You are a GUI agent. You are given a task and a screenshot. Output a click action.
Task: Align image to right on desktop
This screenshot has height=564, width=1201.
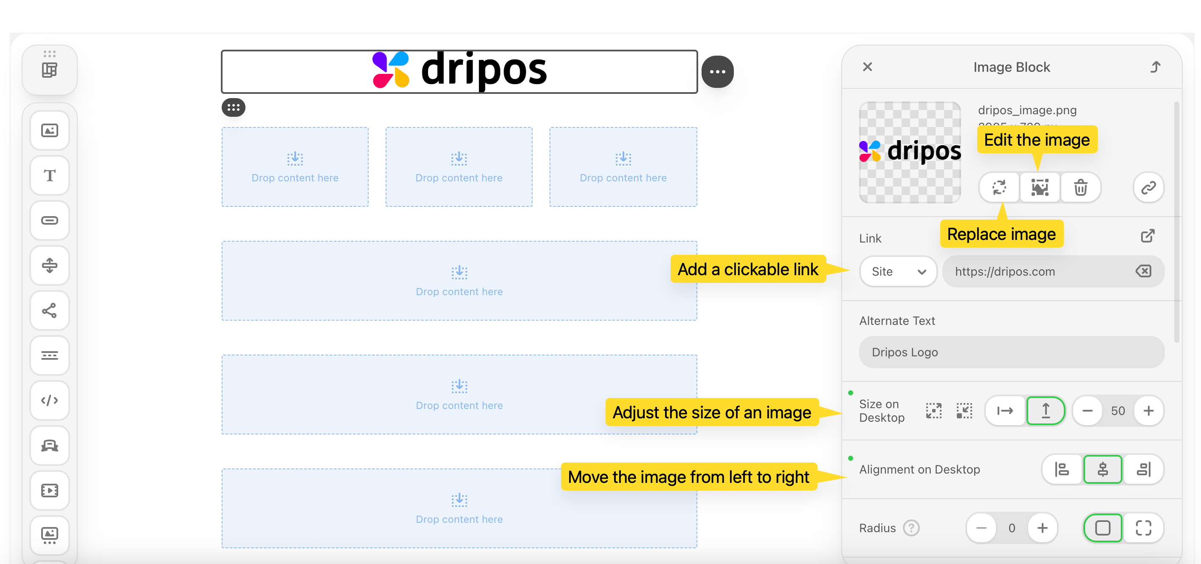(1143, 469)
